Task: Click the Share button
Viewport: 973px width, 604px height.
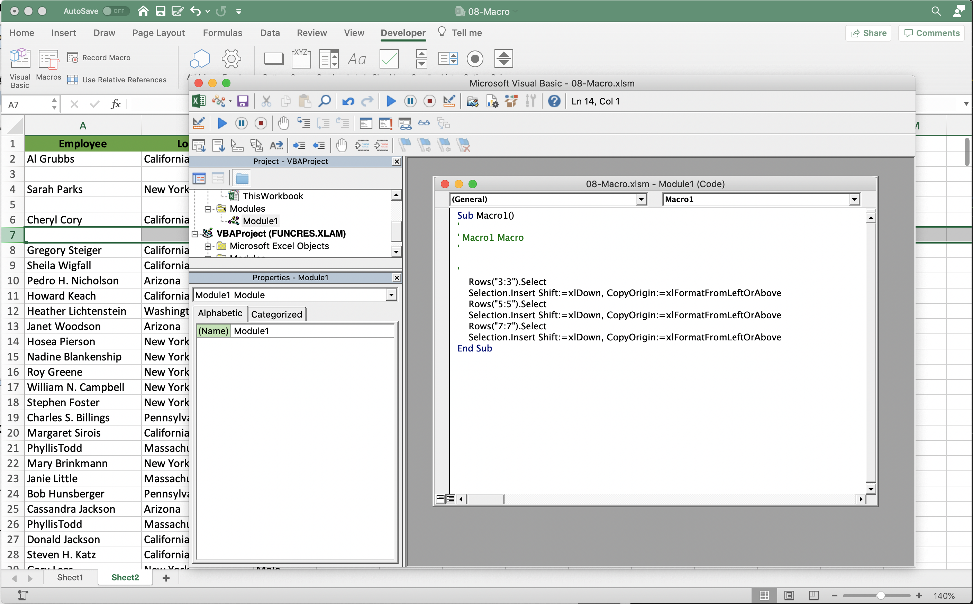Action: (x=868, y=33)
